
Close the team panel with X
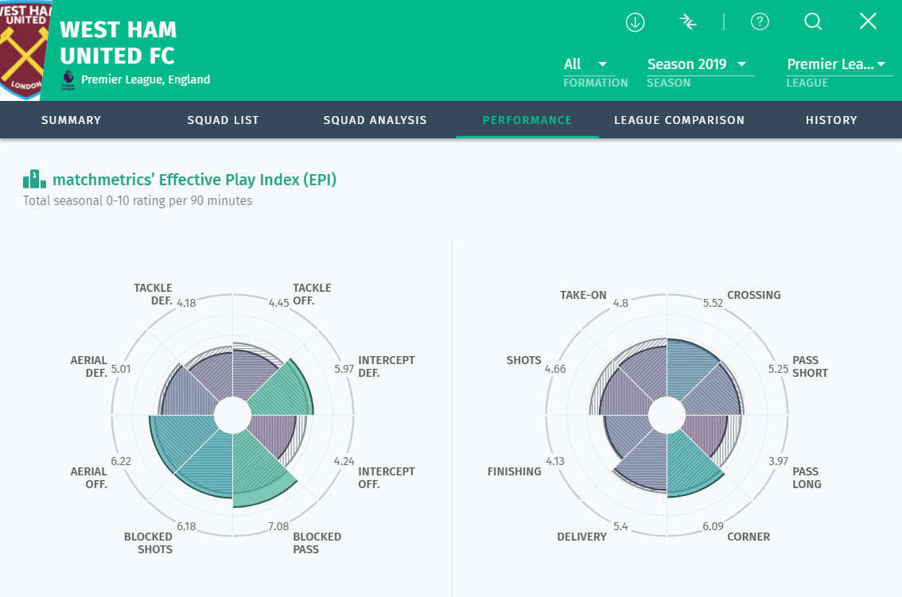868,21
